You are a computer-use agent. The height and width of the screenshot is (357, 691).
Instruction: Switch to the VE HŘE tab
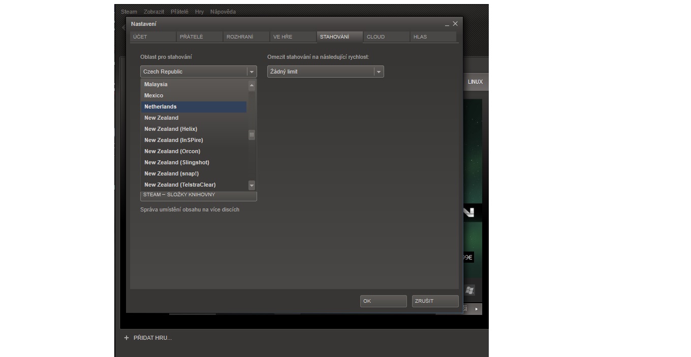[x=293, y=37]
